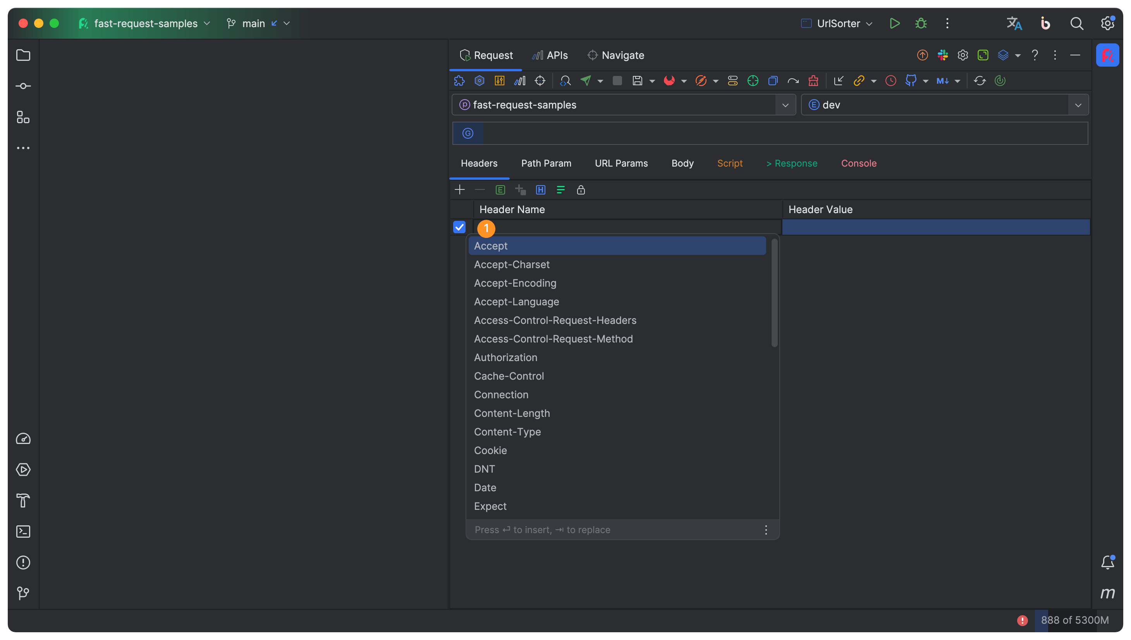
Task: Click the lock icon in headers toolbar
Action: (581, 190)
